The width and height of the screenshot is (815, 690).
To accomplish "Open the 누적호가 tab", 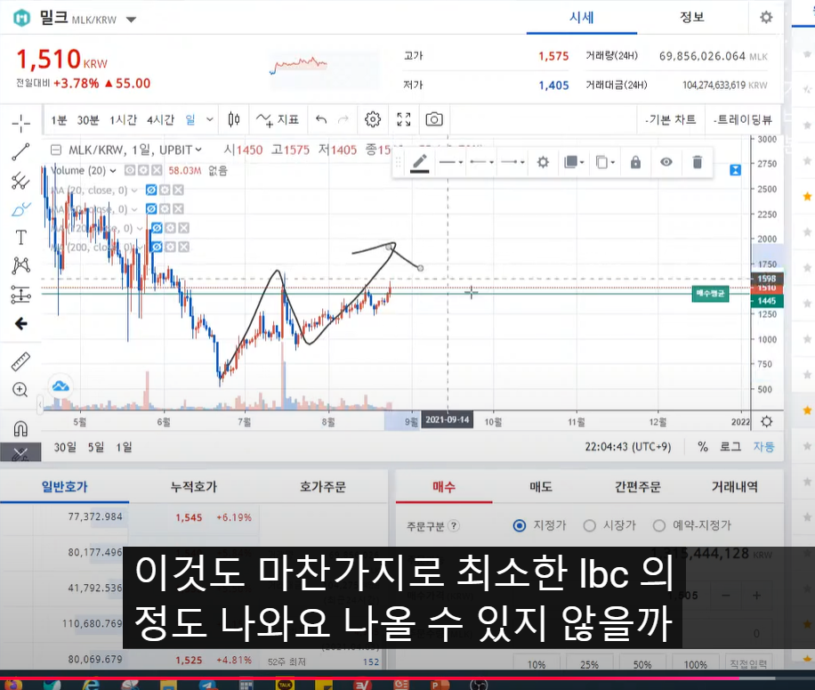I will click(x=194, y=487).
